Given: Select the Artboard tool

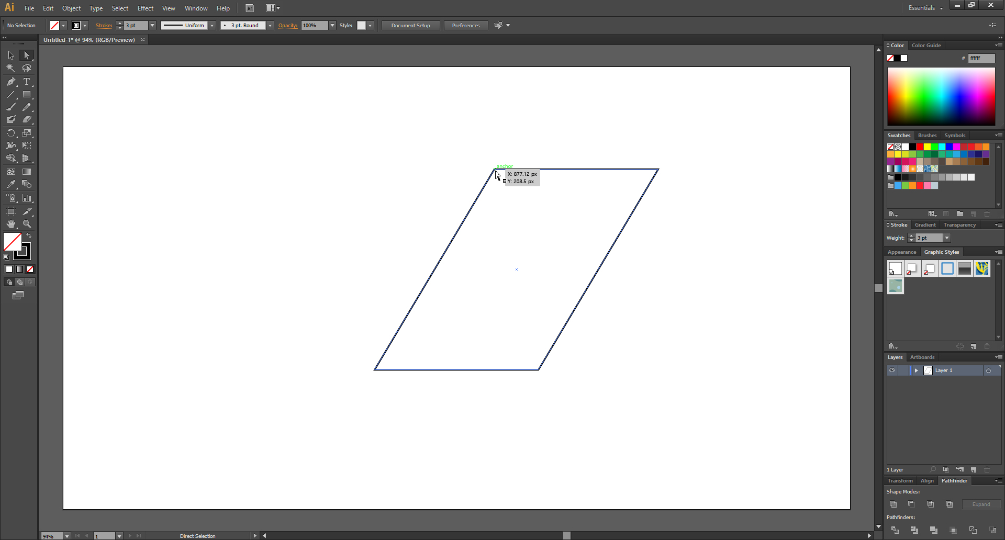Looking at the screenshot, I should point(11,211).
